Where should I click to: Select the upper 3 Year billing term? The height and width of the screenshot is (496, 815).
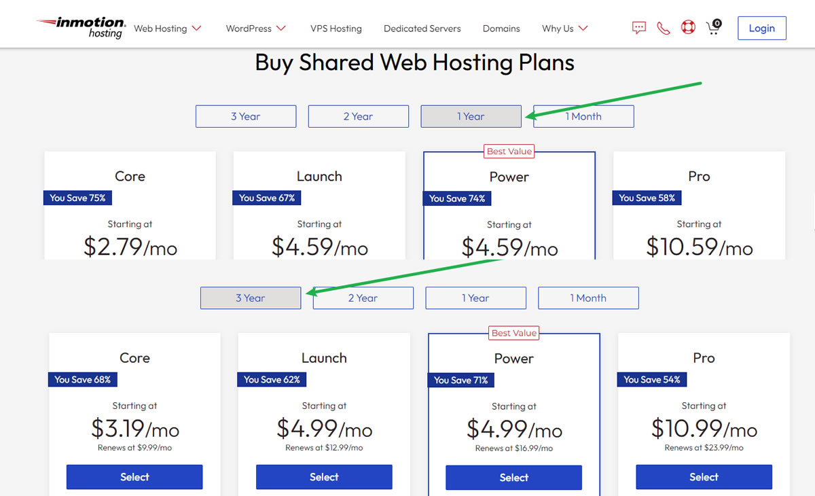tap(246, 116)
